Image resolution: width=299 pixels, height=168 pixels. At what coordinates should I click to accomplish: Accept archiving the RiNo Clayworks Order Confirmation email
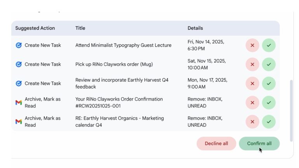(269, 102)
